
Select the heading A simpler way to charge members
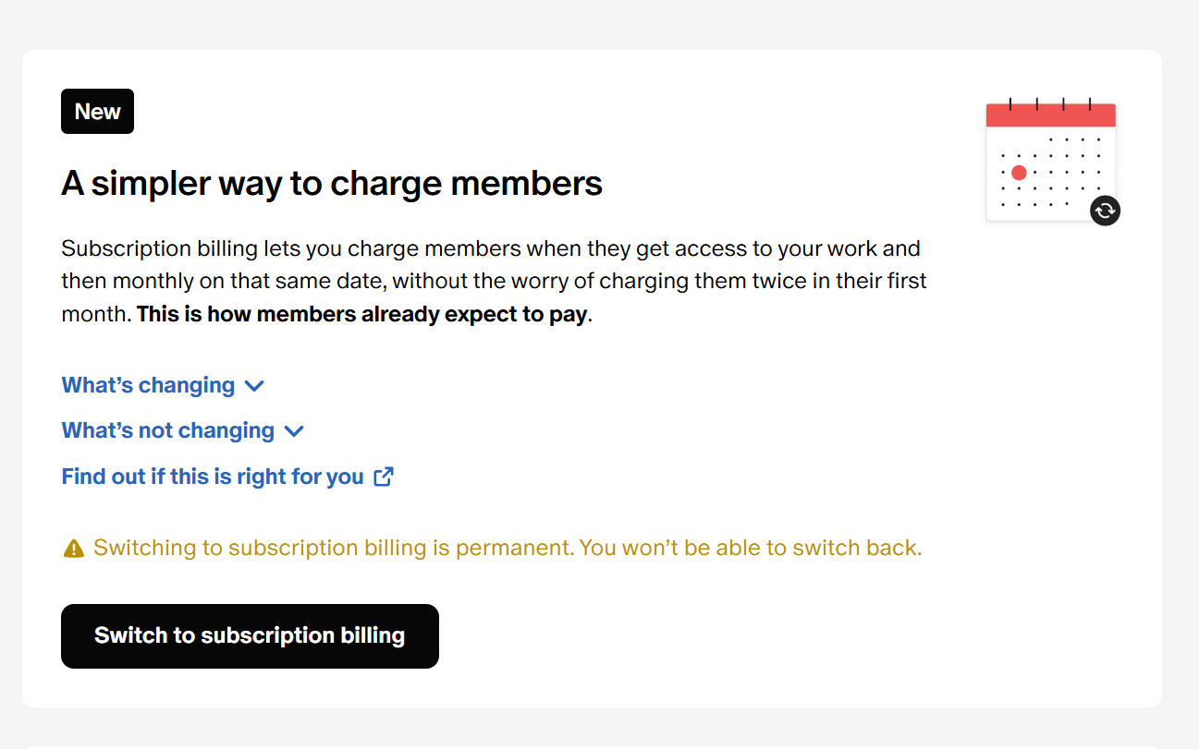tap(331, 183)
